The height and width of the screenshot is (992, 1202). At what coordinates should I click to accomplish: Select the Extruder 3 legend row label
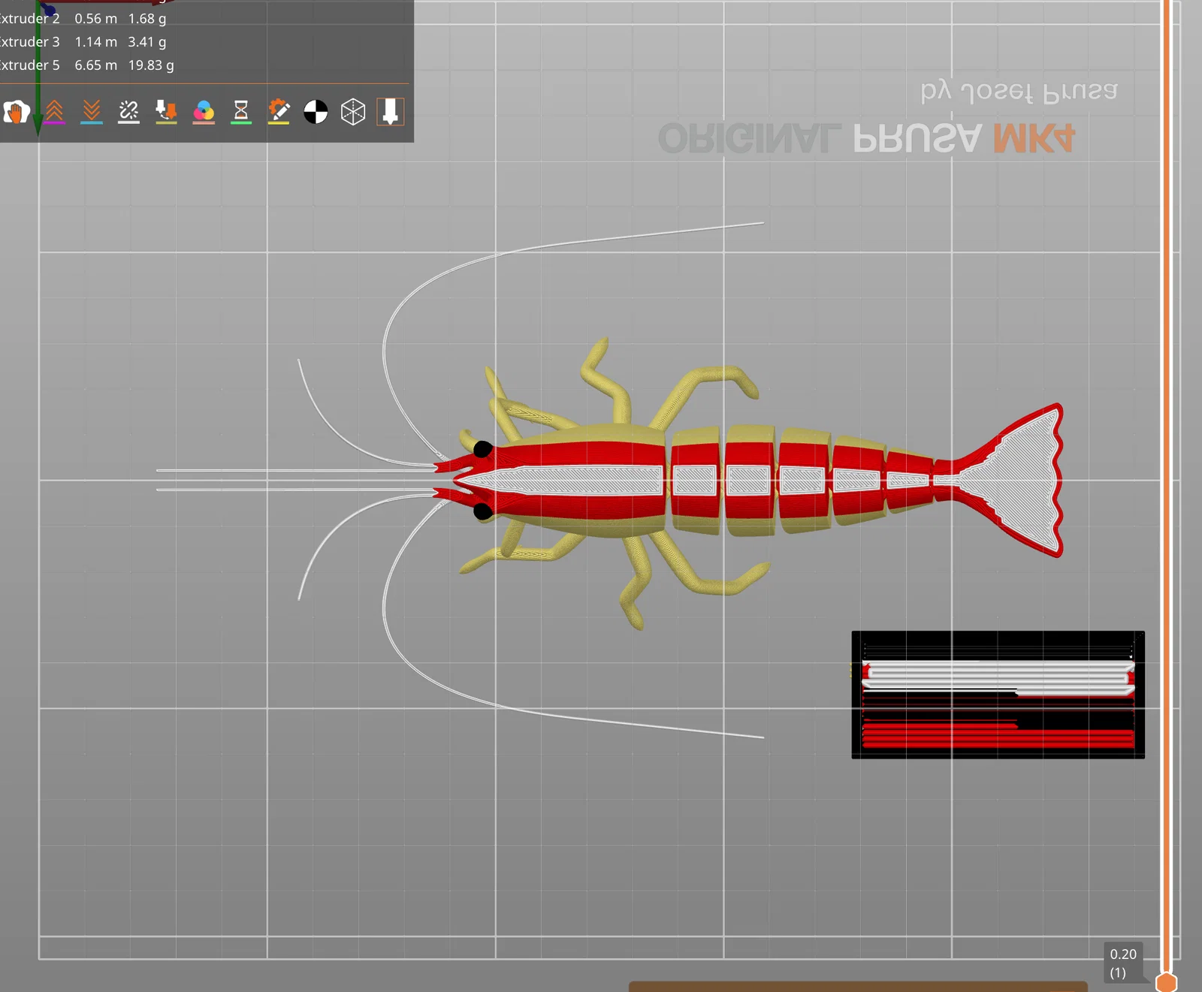pyautogui.click(x=29, y=42)
